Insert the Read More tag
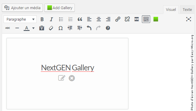This screenshot has width=196, height=111. coord(137,19)
